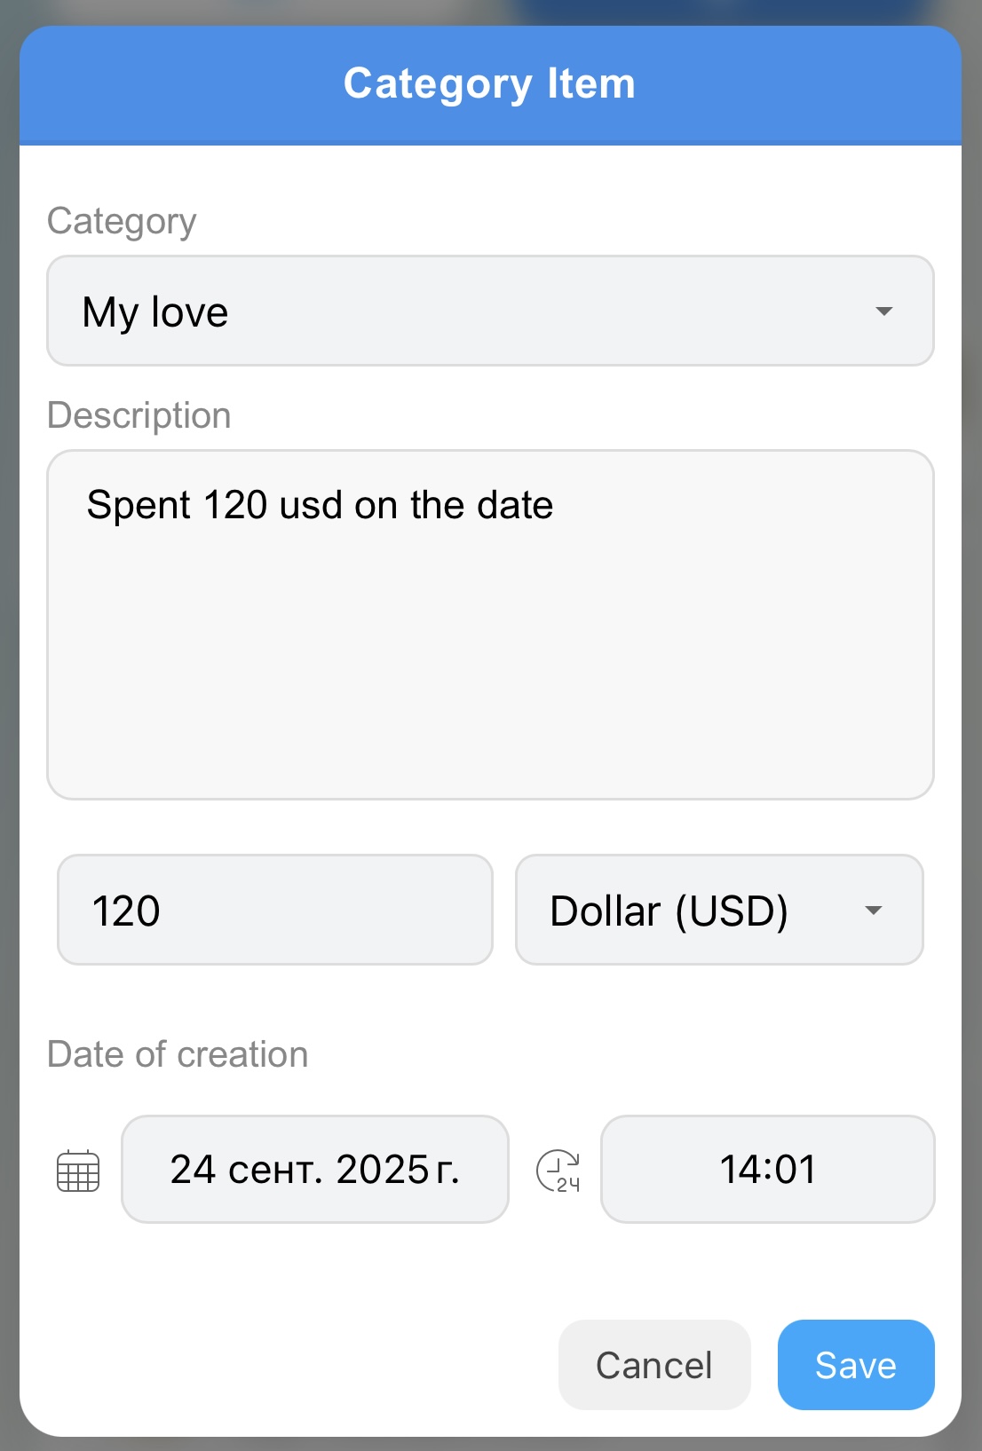
Task: Click the blank area inside Description box
Action: coord(490,674)
